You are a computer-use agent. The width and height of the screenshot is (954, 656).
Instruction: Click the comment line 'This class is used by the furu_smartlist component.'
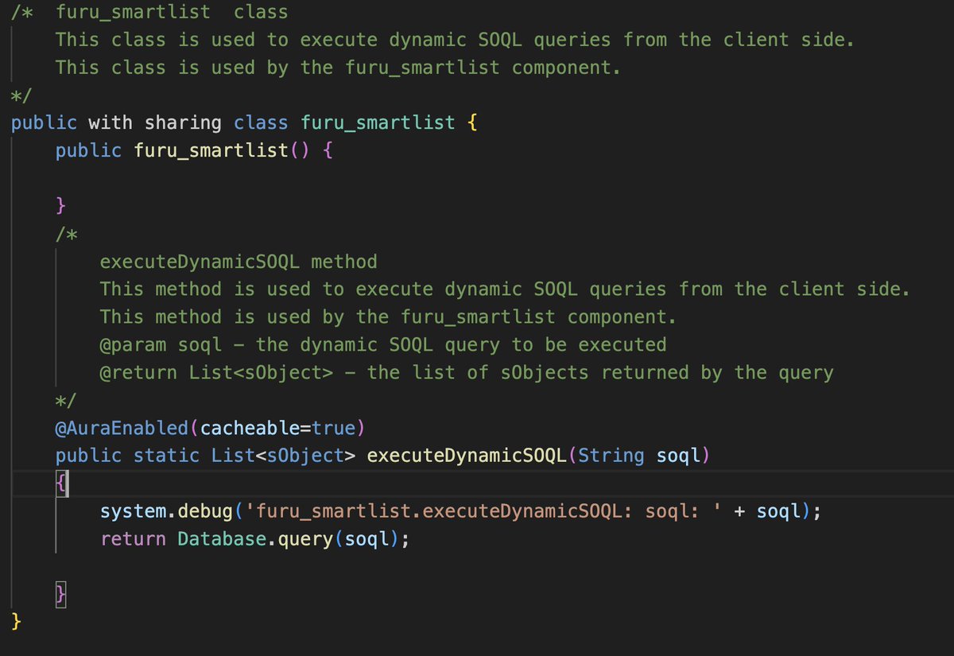coord(338,68)
